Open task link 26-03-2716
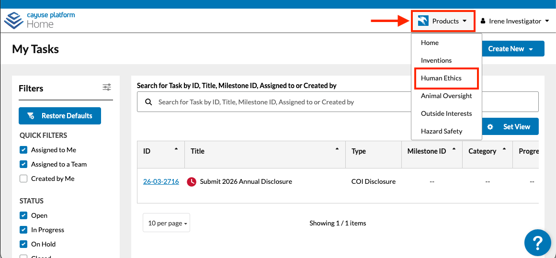Image resolution: width=556 pixels, height=258 pixels. click(x=161, y=181)
